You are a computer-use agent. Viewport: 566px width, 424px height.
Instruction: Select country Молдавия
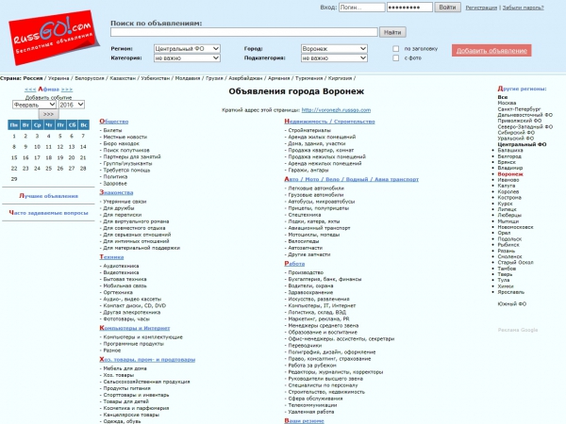tap(188, 78)
